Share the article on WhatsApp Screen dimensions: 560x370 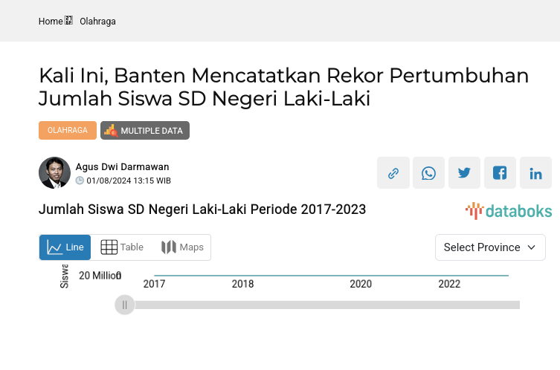[x=428, y=173]
